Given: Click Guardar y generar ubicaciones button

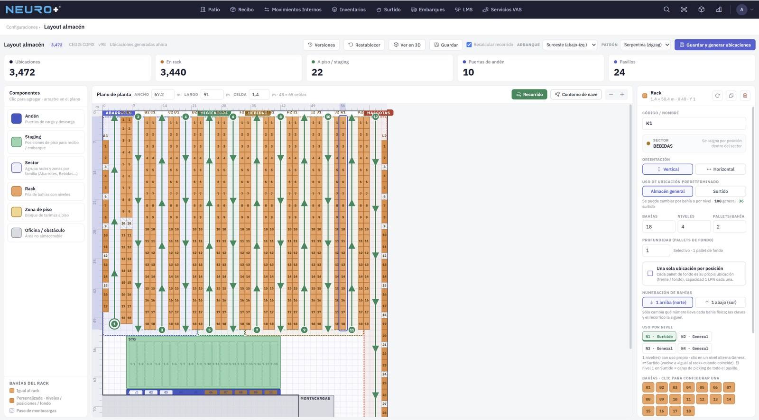Looking at the screenshot, I should [715, 45].
